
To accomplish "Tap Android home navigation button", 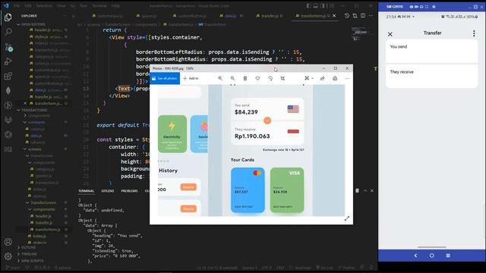I will [x=432, y=256].
